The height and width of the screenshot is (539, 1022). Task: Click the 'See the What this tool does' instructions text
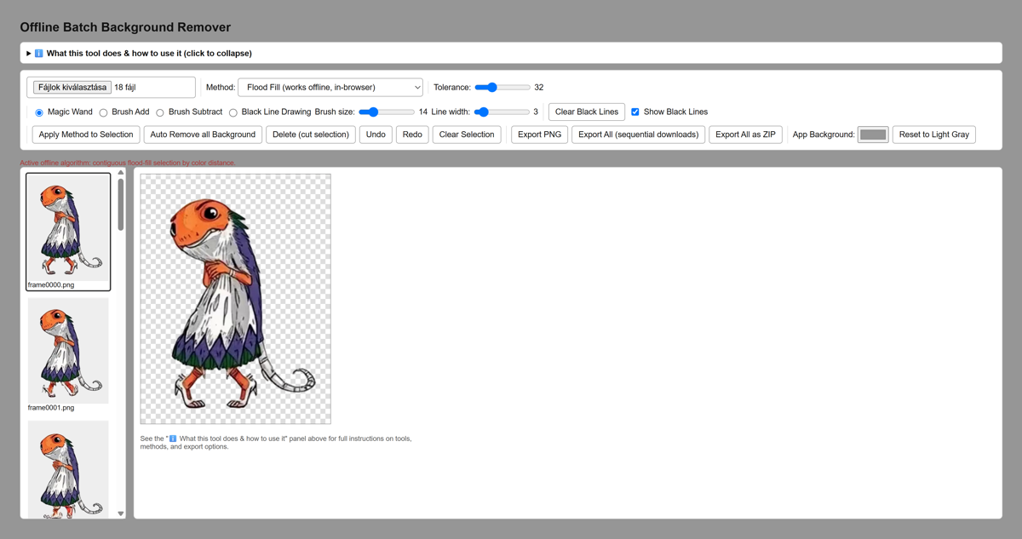pos(276,443)
